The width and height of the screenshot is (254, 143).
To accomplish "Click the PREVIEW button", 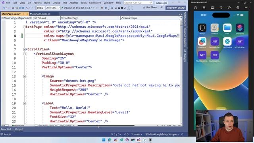I will point(172,8).
